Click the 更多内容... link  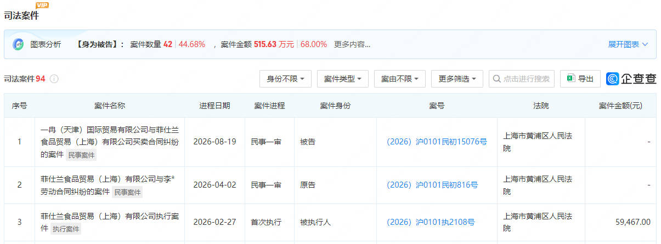click(x=352, y=44)
